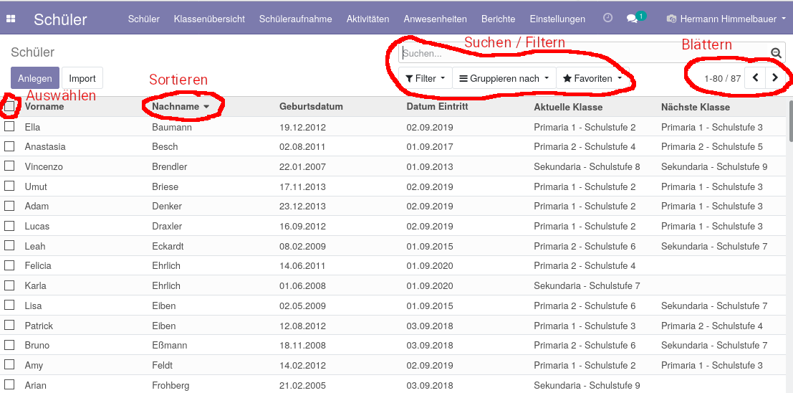Screen dimensions: 793x393
Task: Go to the previous page arrow
Action: [x=755, y=78]
